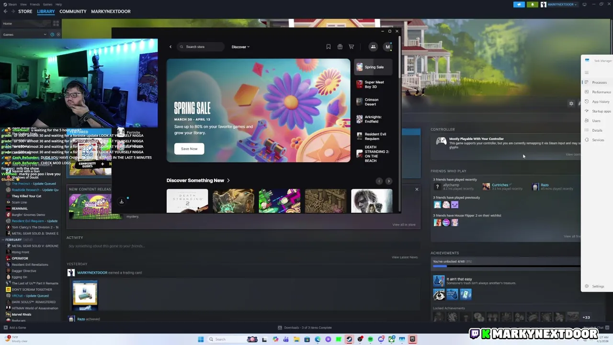Screen dimensions: 613x345
Task: Click Add a Game at Steam bottom left
Action: tap(15, 328)
